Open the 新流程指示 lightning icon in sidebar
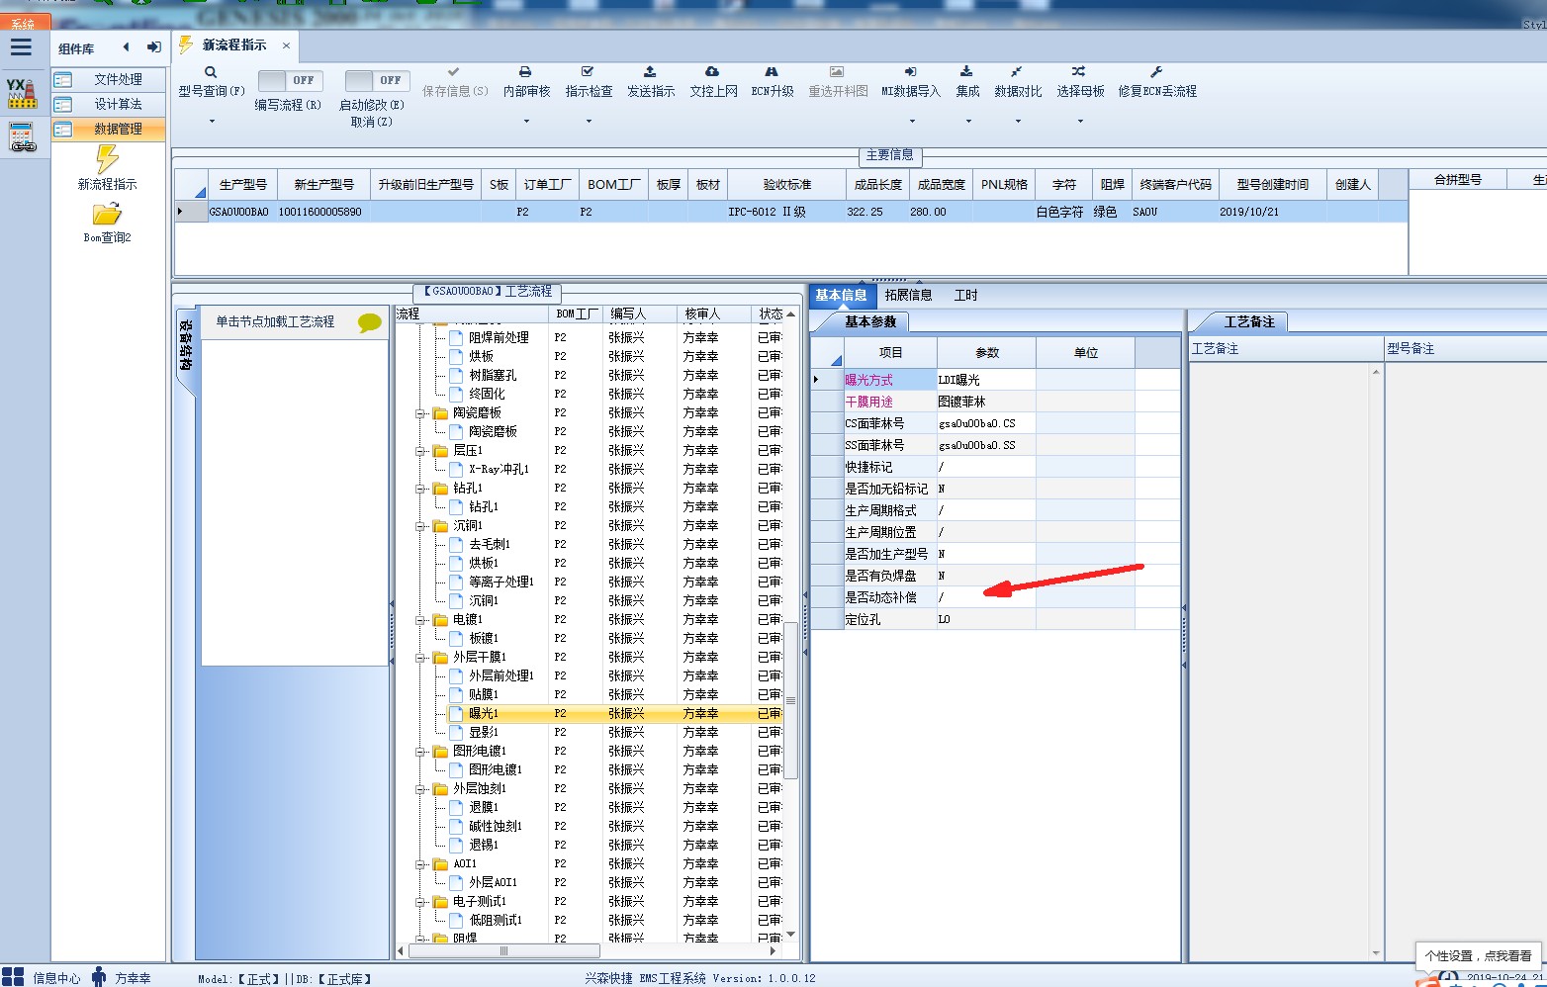This screenshot has width=1547, height=987. [x=107, y=158]
